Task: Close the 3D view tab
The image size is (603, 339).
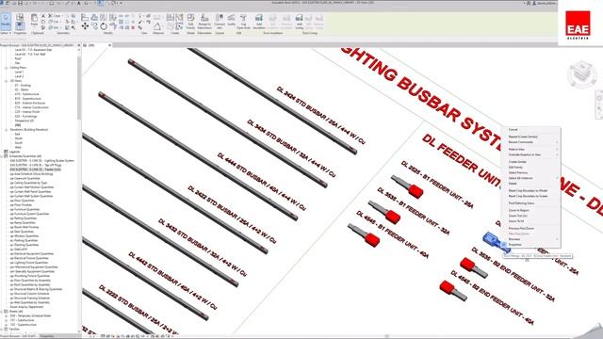Action: tap(109, 45)
